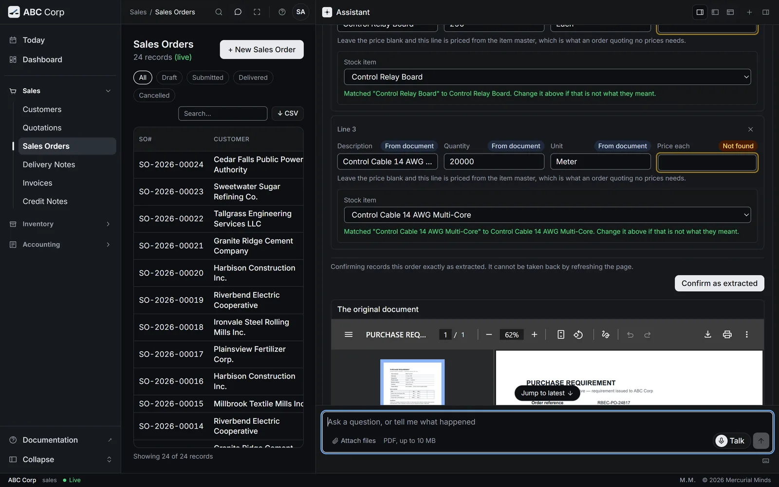Export orders with the CSV button
The width and height of the screenshot is (779, 487).
[x=288, y=113]
